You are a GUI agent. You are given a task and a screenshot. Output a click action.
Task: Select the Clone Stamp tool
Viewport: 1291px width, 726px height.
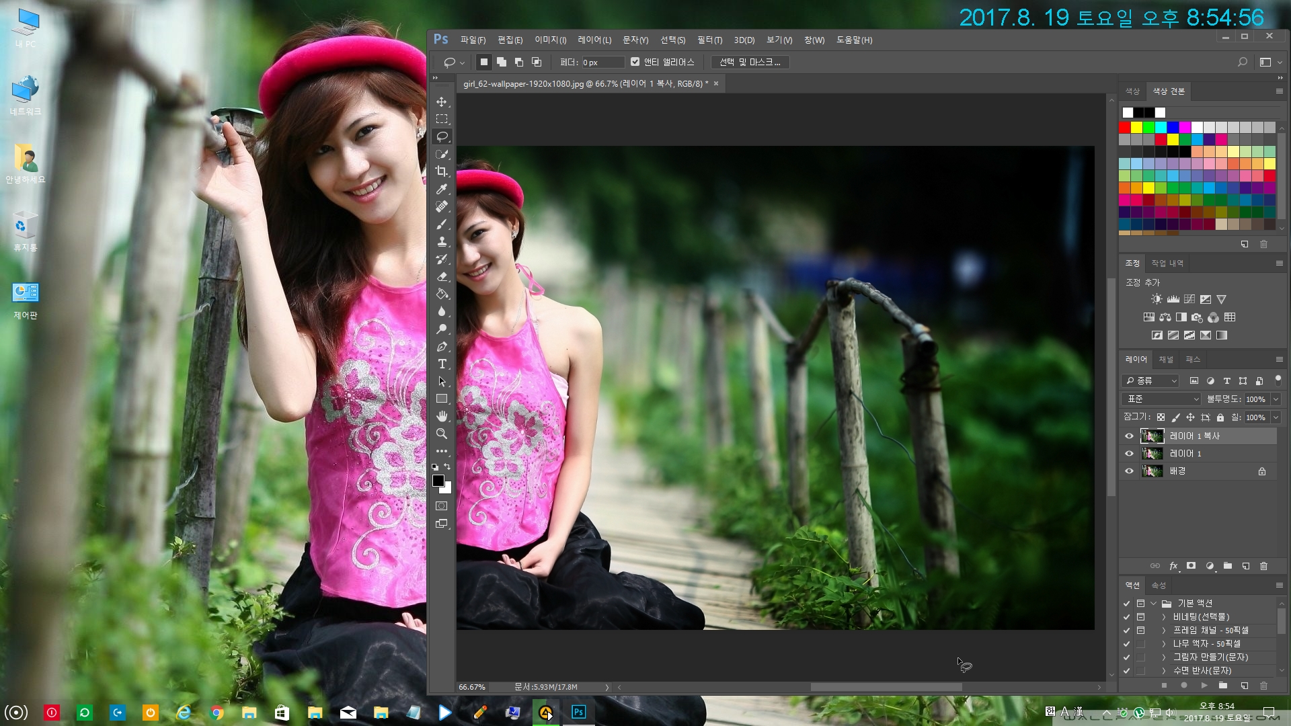[x=442, y=241]
